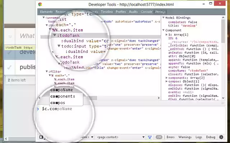The width and height of the screenshot is (230, 143).
Task: Click the closest: function property
Action: coord(193,74)
